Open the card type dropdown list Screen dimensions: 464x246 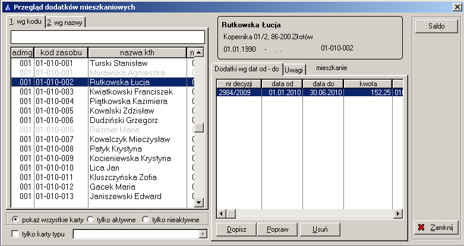(203, 234)
